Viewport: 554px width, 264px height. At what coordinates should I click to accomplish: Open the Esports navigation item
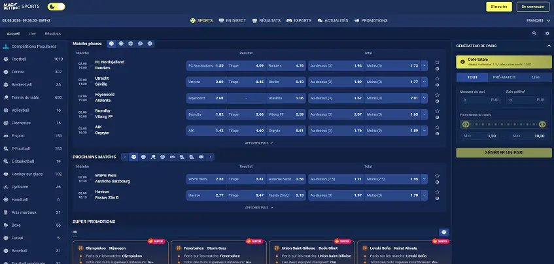coord(299,20)
